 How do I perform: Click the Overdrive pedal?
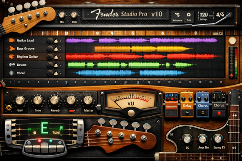(x=171, y=105)
